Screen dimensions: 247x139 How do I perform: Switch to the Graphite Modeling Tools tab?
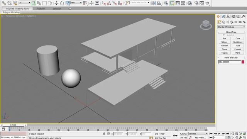(17, 8)
